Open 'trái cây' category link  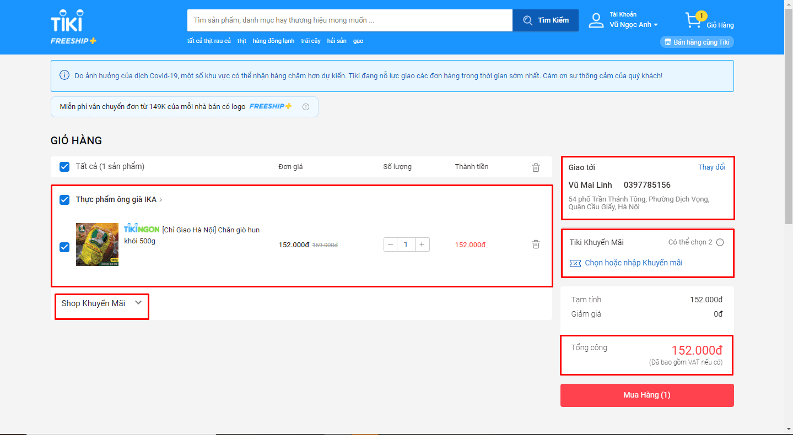[x=311, y=41]
